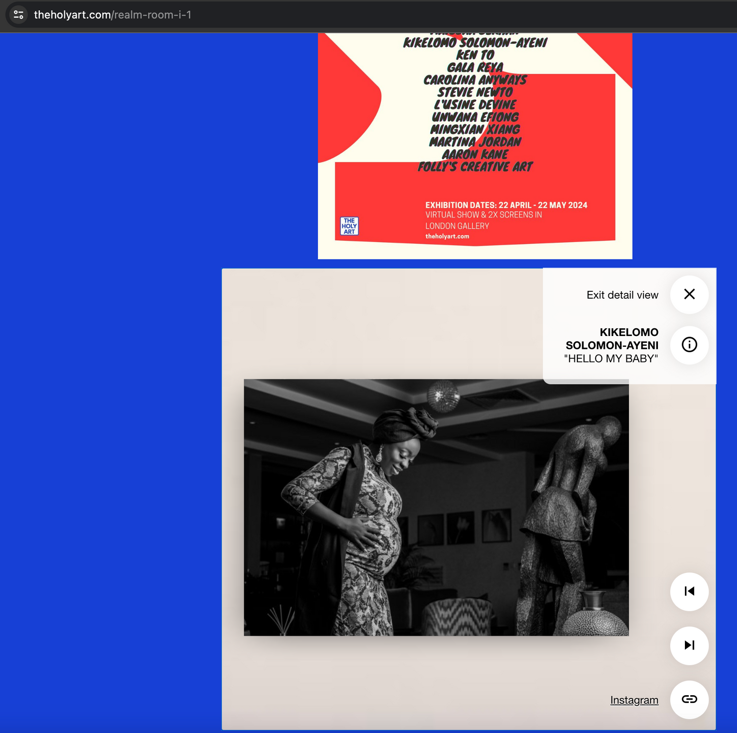
Task: Click "KEN TO" name on the poster
Action: [x=475, y=55]
